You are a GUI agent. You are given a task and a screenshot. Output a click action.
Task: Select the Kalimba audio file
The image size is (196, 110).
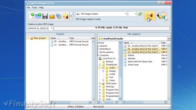[x=131, y=58]
